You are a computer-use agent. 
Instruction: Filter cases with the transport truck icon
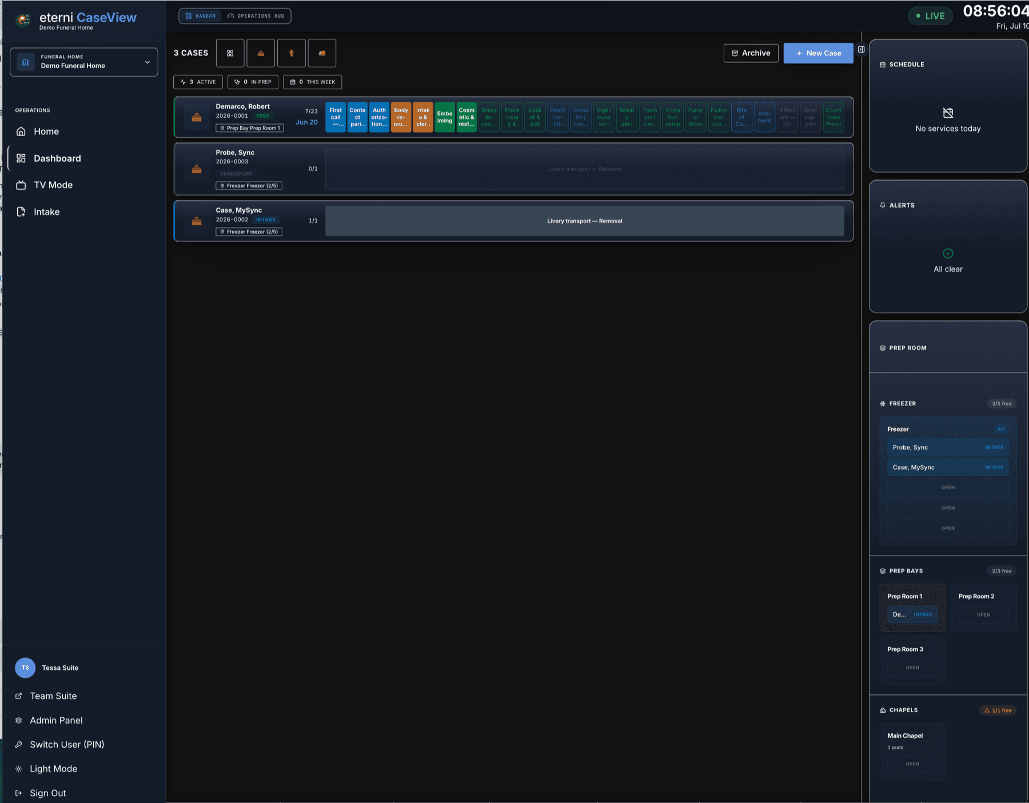[x=322, y=53]
